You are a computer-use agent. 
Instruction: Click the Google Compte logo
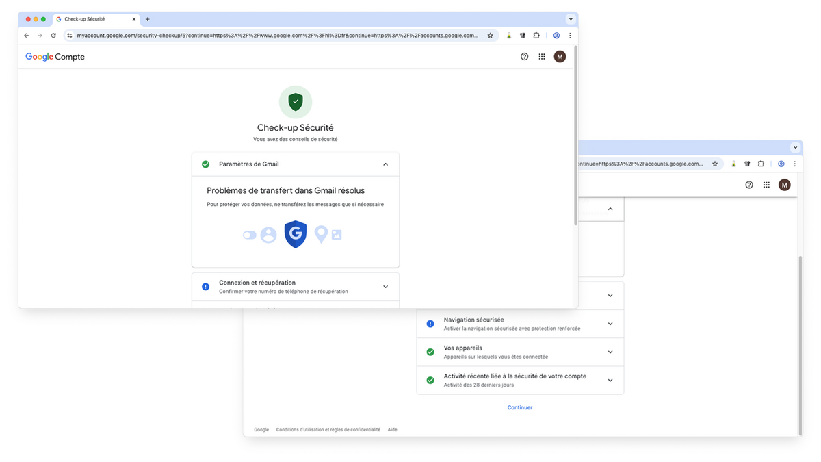point(55,57)
